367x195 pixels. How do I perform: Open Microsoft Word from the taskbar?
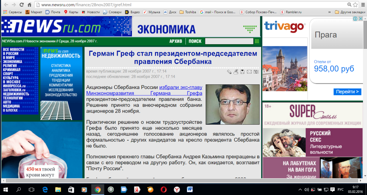pos(190,190)
